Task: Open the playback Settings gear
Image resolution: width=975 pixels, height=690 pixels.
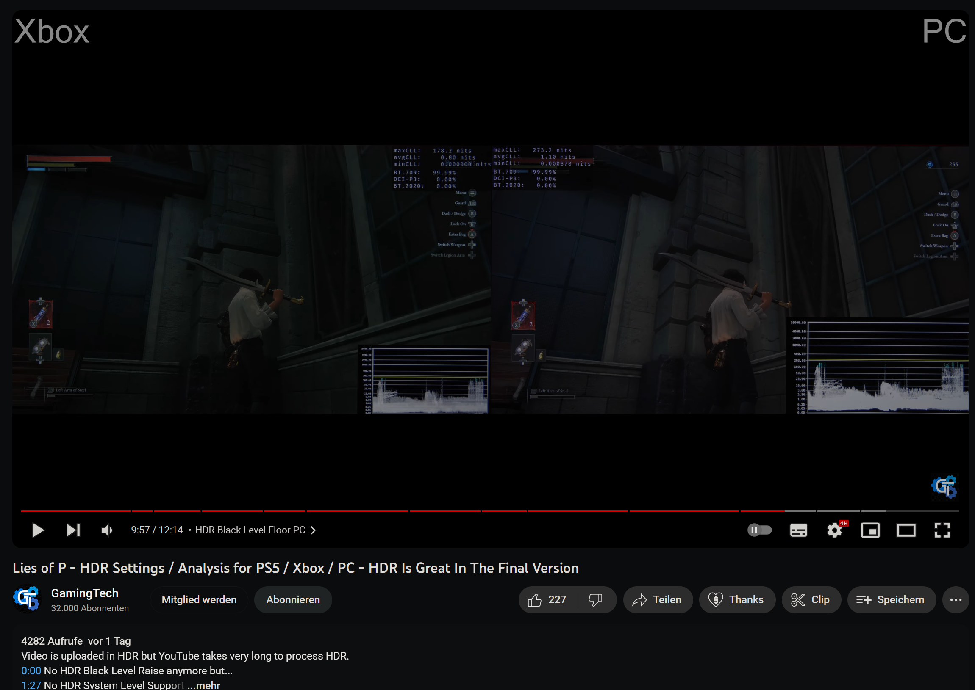Action: point(834,530)
